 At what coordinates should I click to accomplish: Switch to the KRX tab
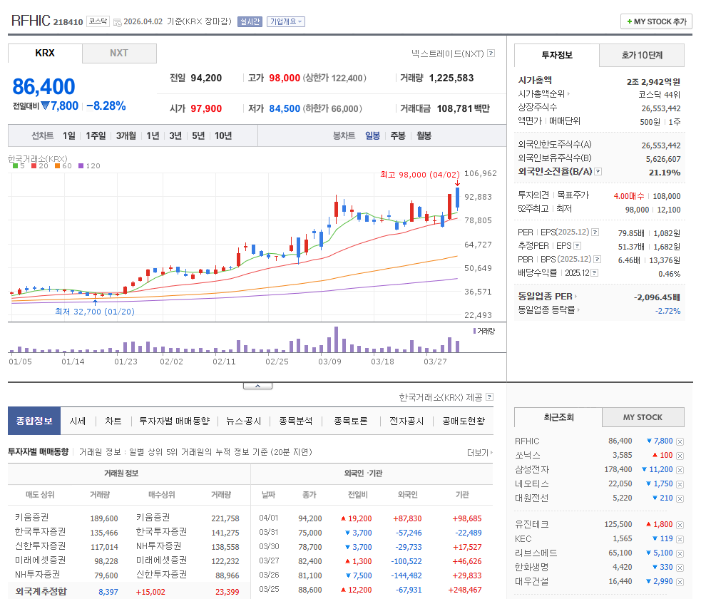45,53
